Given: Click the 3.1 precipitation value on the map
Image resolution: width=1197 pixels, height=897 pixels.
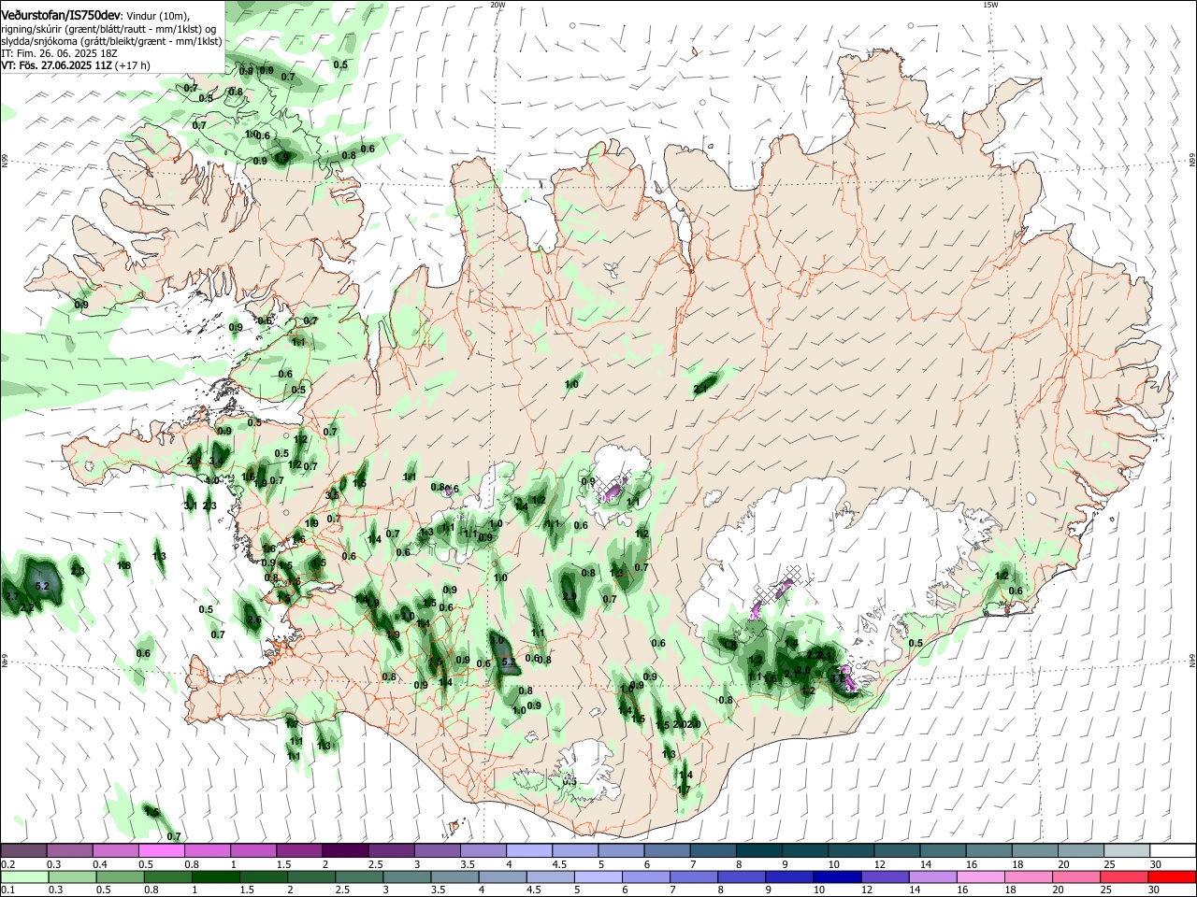Looking at the screenshot, I should point(192,505).
